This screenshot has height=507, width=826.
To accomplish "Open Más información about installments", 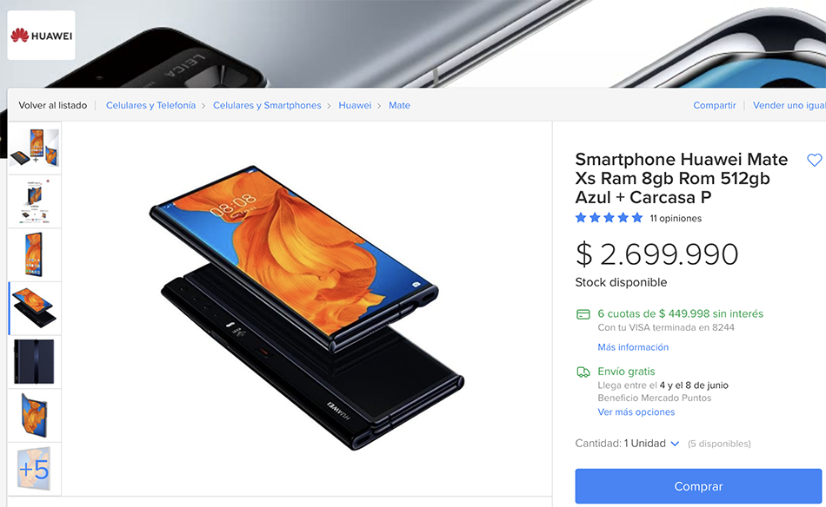I will tap(633, 347).
